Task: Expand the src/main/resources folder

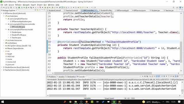Action: 4,40
